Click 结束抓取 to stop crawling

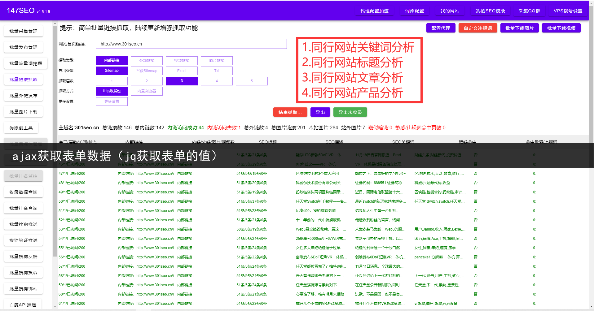290,112
